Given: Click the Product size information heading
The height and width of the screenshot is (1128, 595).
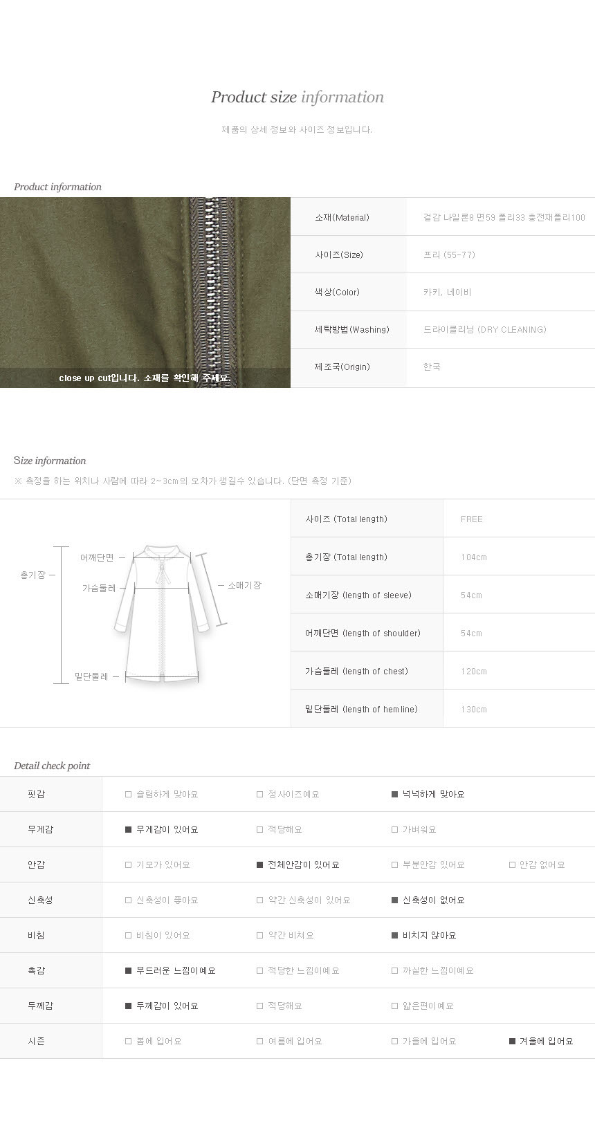Looking at the screenshot, I should click(x=297, y=98).
